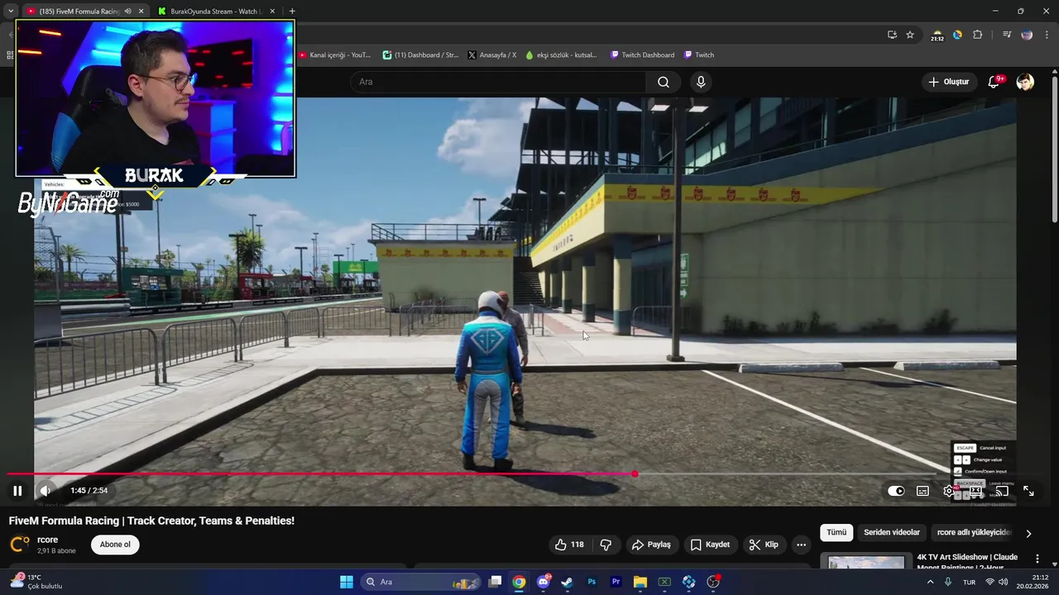Image resolution: width=1059 pixels, height=595 pixels.
Task: Start voice search with microphone icon
Action: (x=701, y=82)
